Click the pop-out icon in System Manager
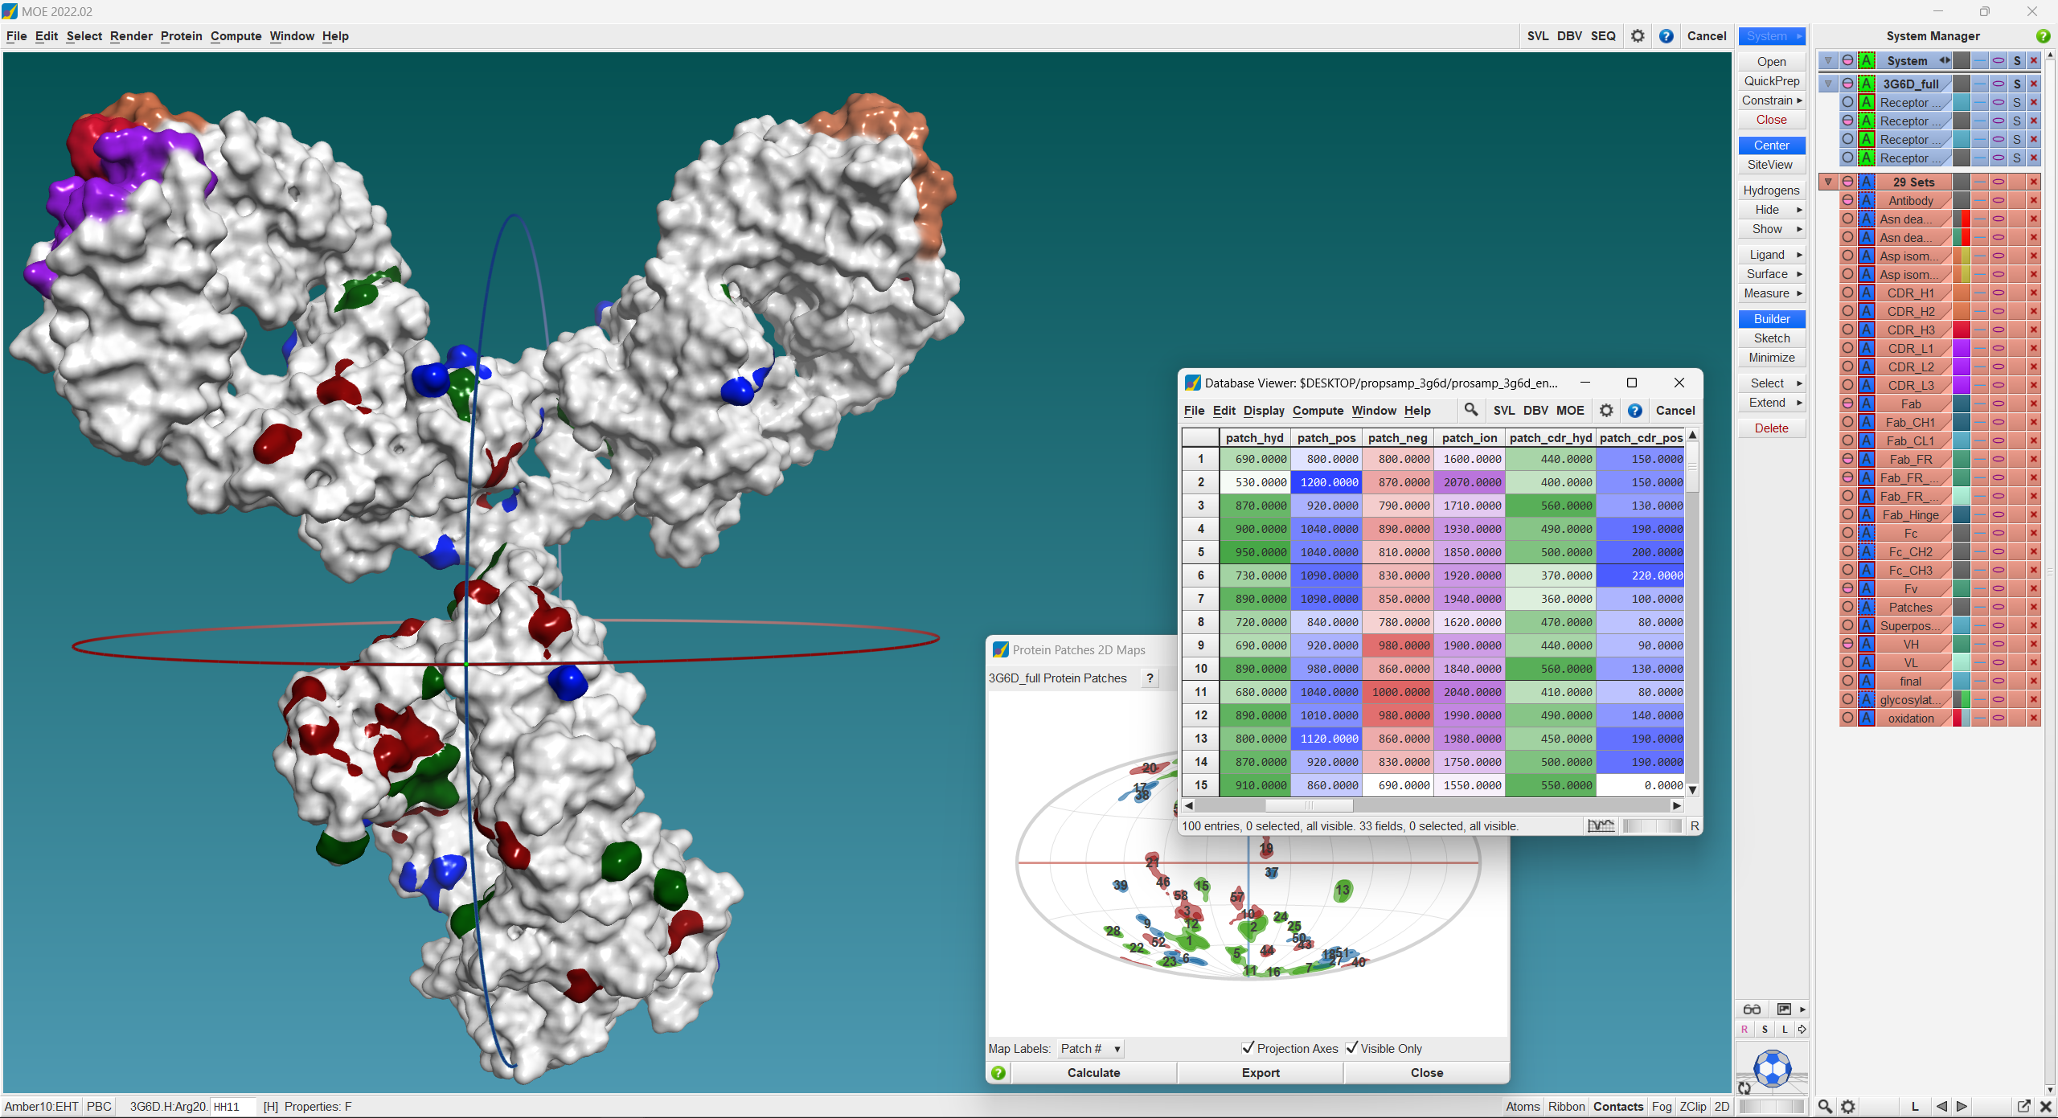This screenshot has height=1118, width=2058. click(2024, 1107)
